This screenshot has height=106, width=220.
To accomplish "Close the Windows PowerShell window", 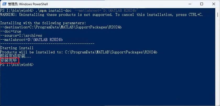I will (214, 4).
